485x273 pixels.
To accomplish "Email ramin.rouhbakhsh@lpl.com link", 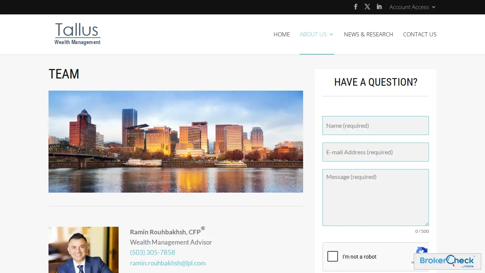I will (x=168, y=263).
